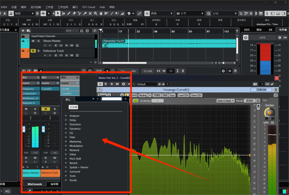The image size is (289, 195).
Task: Click track list settings gear icon
Action: 95,62
